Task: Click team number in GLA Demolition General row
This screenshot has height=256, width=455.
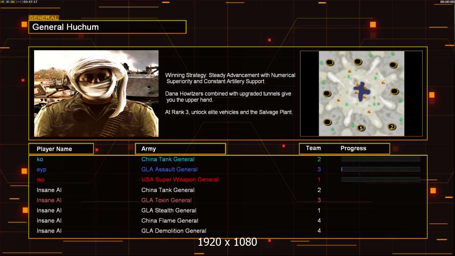Action: pos(319,231)
